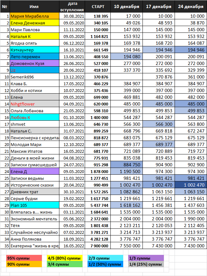
Task: Click the value '7 550 000'
Action: pyautogui.click(x=126, y=246)
